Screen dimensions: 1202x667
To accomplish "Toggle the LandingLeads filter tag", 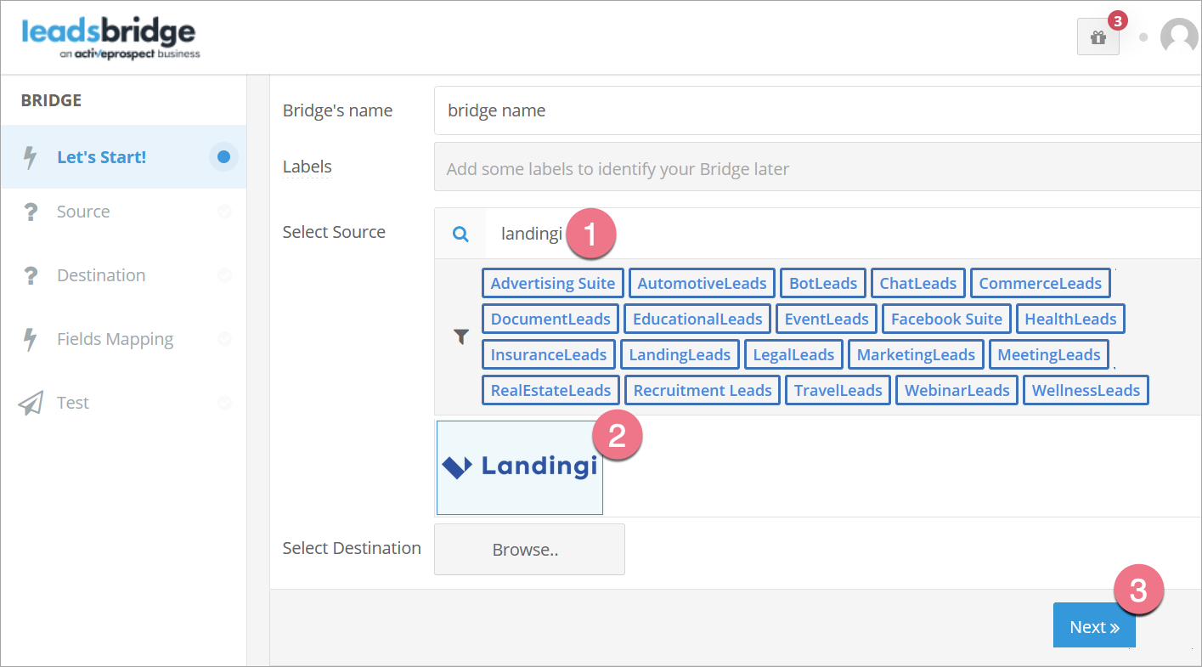I will tap(678, 355).
